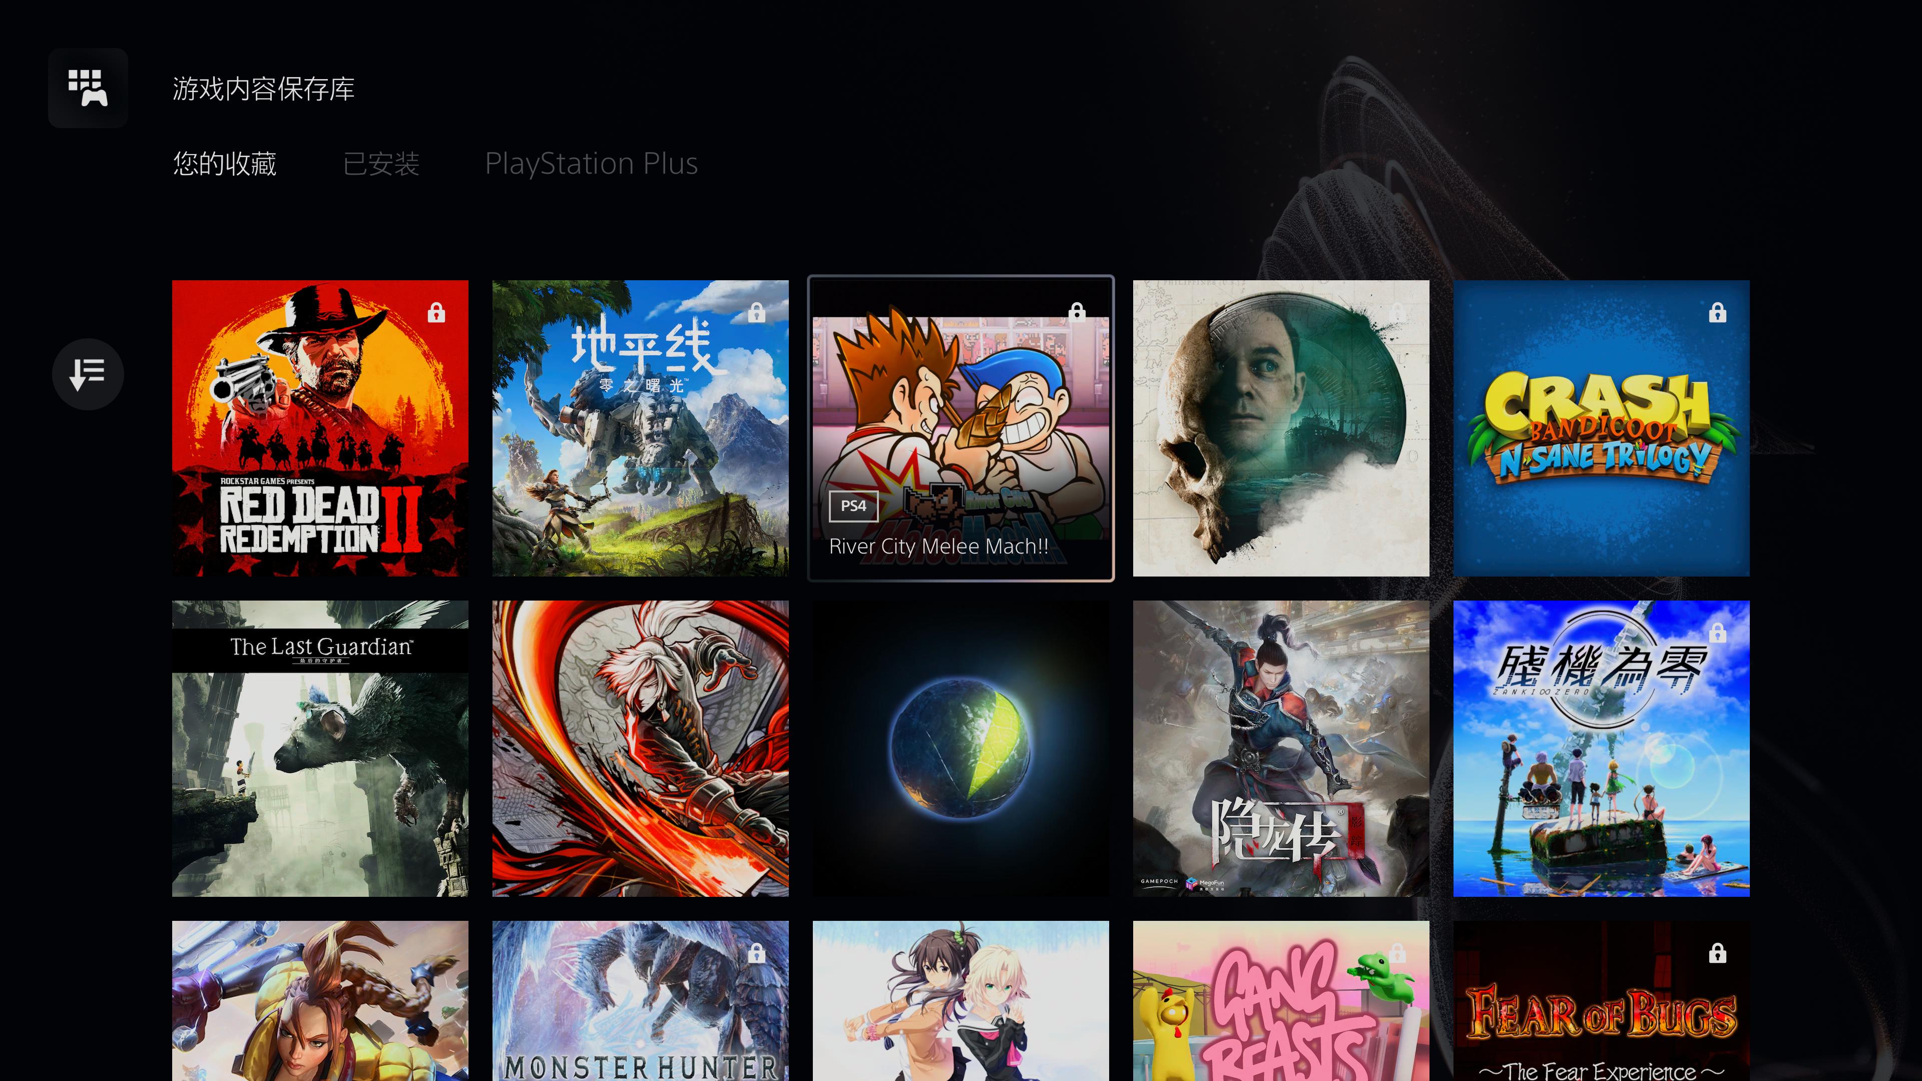Open the 地平线 零之曙光 game tile
1922x1081 pixels.
click(x=640, y=428)
